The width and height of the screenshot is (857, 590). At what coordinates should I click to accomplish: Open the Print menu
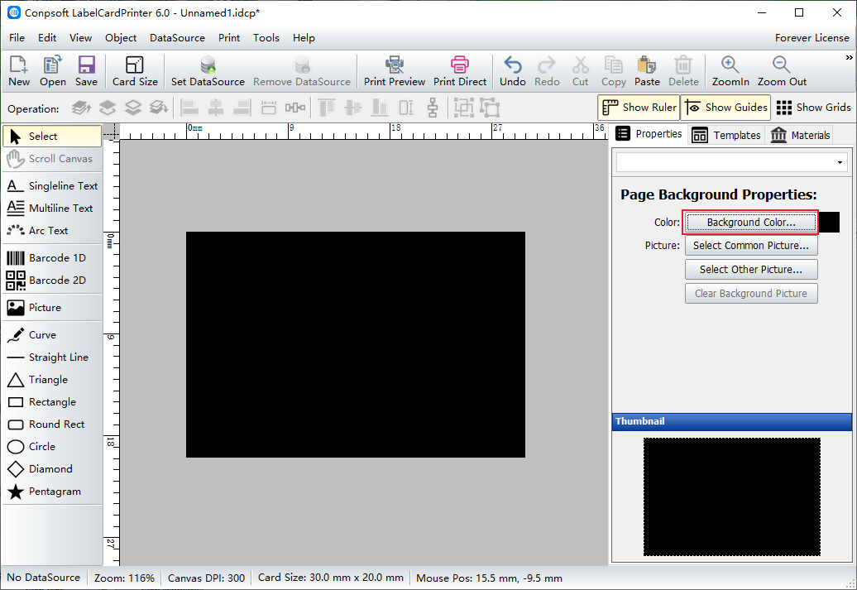[x=229, y=38]
